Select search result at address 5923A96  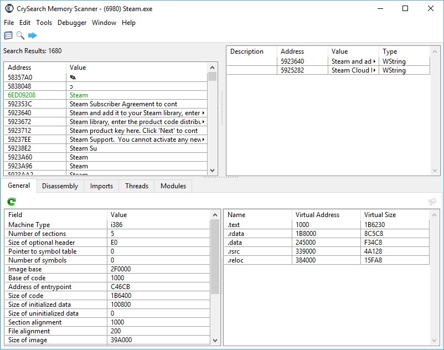click(x=106, y=166)
